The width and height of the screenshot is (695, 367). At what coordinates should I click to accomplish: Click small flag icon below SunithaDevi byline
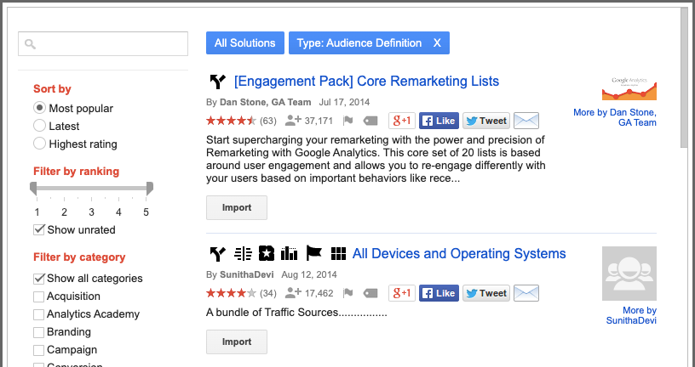pos(348,293)
